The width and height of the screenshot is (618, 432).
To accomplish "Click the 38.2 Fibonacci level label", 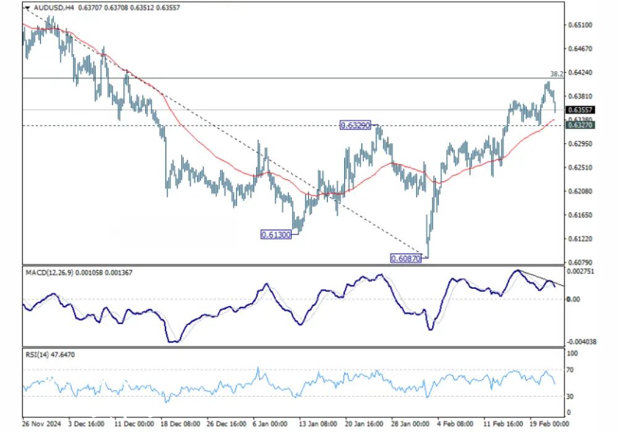I will click(x=556, y=73).
